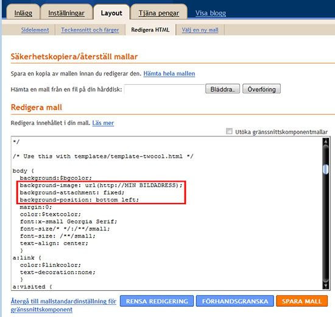Go to the Sidelement sub-tab

point(35,30)
